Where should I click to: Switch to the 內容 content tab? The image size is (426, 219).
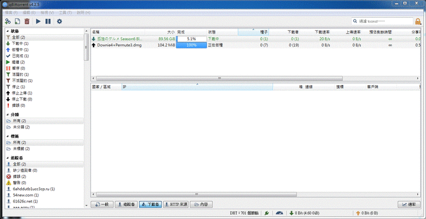point(201,205)
